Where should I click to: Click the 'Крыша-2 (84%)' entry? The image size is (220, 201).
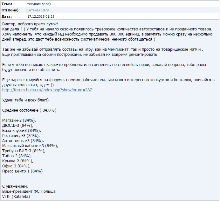point(18,161)
